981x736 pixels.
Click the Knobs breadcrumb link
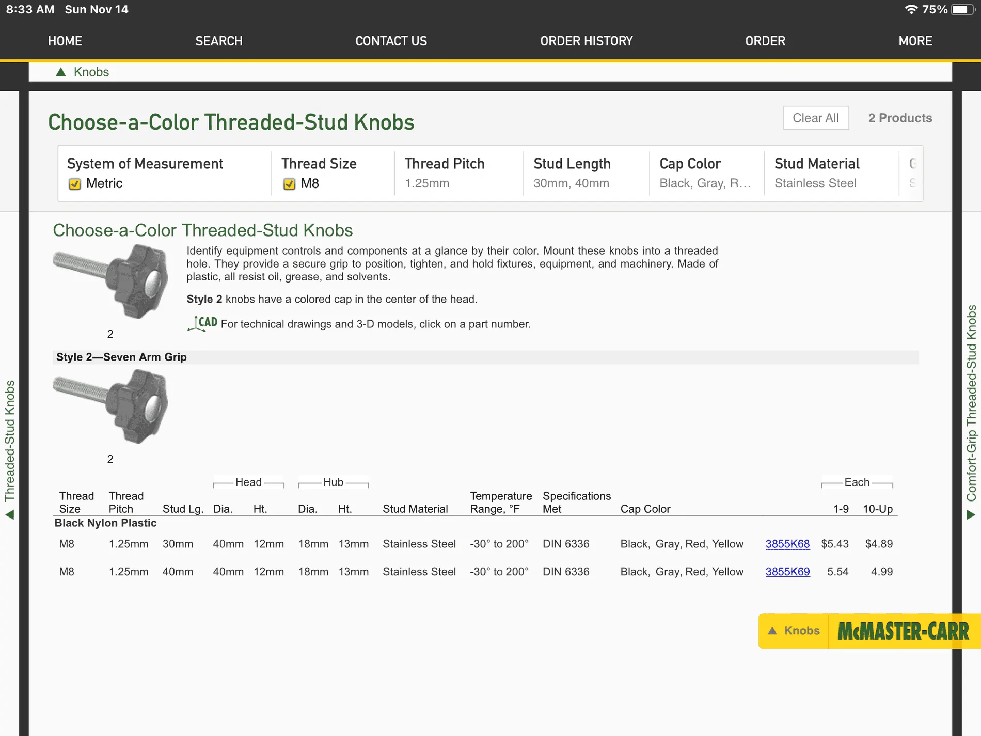(91, 72)
